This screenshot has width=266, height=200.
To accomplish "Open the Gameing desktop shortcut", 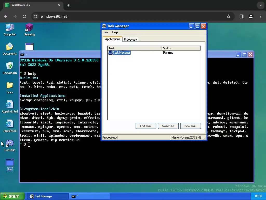I will tap(29, 30).
